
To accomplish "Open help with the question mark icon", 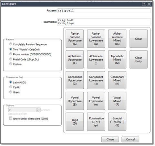I will (144, 4).
